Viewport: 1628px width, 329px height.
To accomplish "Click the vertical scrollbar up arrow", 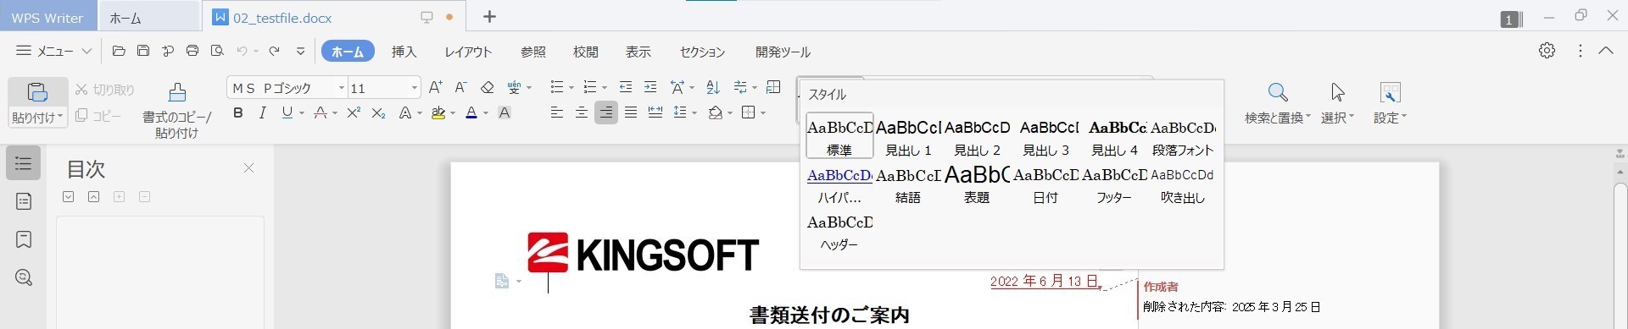I will [x=1621, y=172].
